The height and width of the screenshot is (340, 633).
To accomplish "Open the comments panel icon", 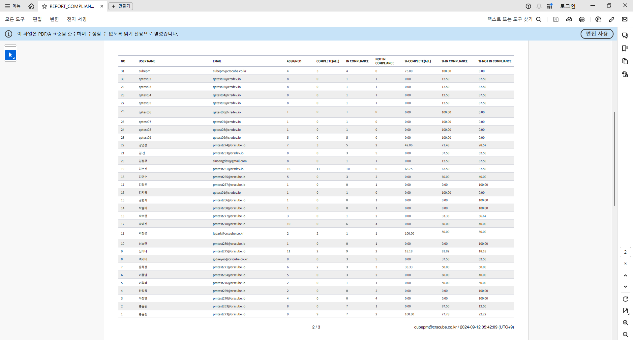I will [625, 35].
